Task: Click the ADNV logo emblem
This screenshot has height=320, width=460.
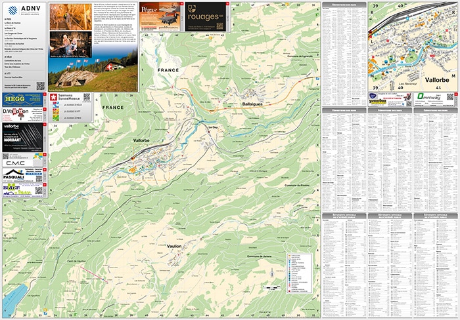Action: [12, 10]
